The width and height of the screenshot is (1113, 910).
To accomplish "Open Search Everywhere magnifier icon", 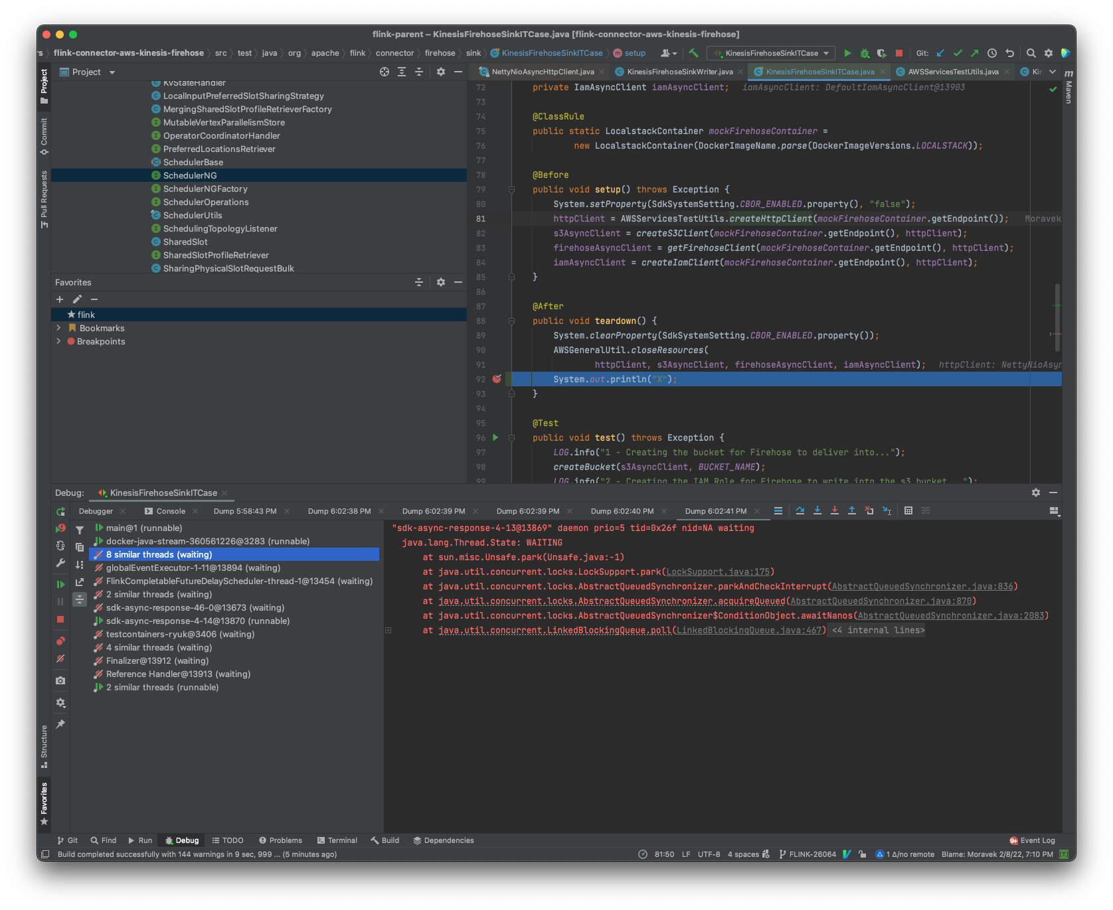I will (1031, 53).
